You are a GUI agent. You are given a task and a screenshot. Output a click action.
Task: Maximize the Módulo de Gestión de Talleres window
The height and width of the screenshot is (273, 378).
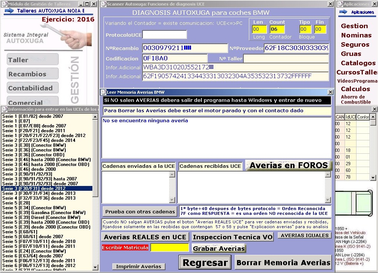coord(87,4)
